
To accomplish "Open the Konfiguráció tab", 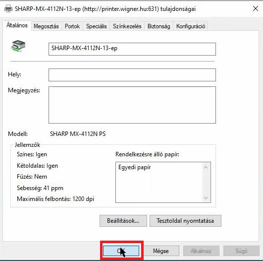I will click(191, 26).
